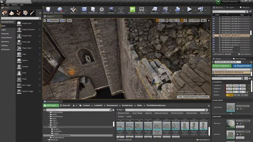
Task: Open the File menu
Action: [2, 5]
